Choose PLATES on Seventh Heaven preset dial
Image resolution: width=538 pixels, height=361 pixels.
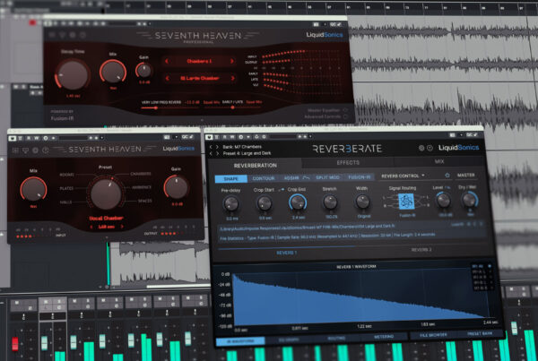(x=66, y=188)
